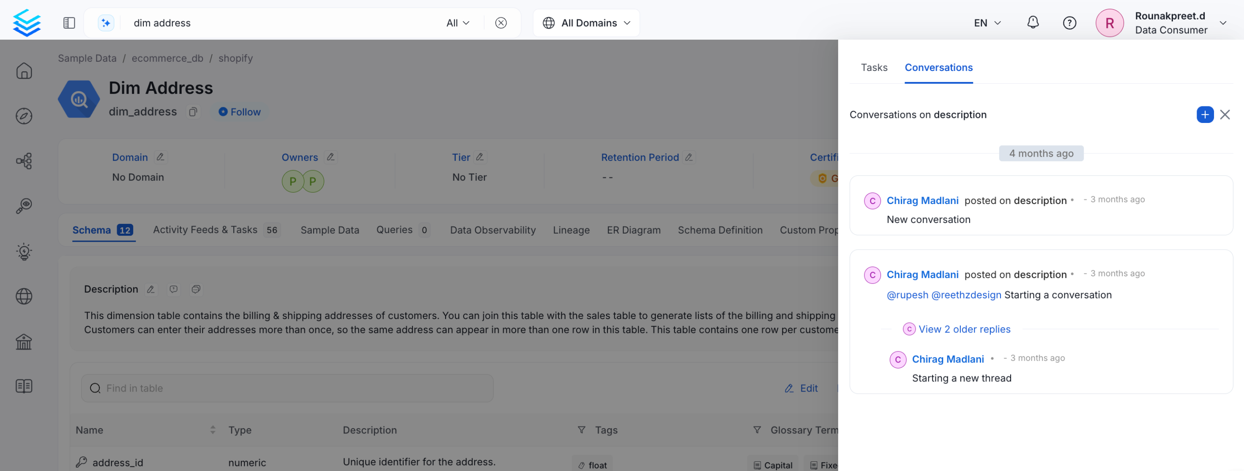
Task: Open the All Domains dropdown
Action: point(586,23)
